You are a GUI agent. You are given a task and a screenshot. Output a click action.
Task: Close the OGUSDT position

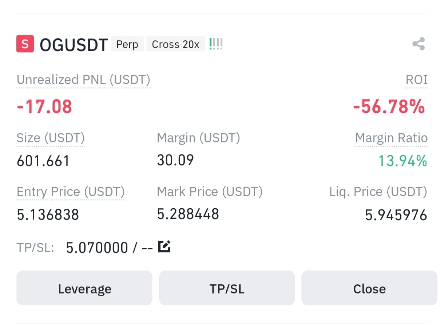[369, 288]
